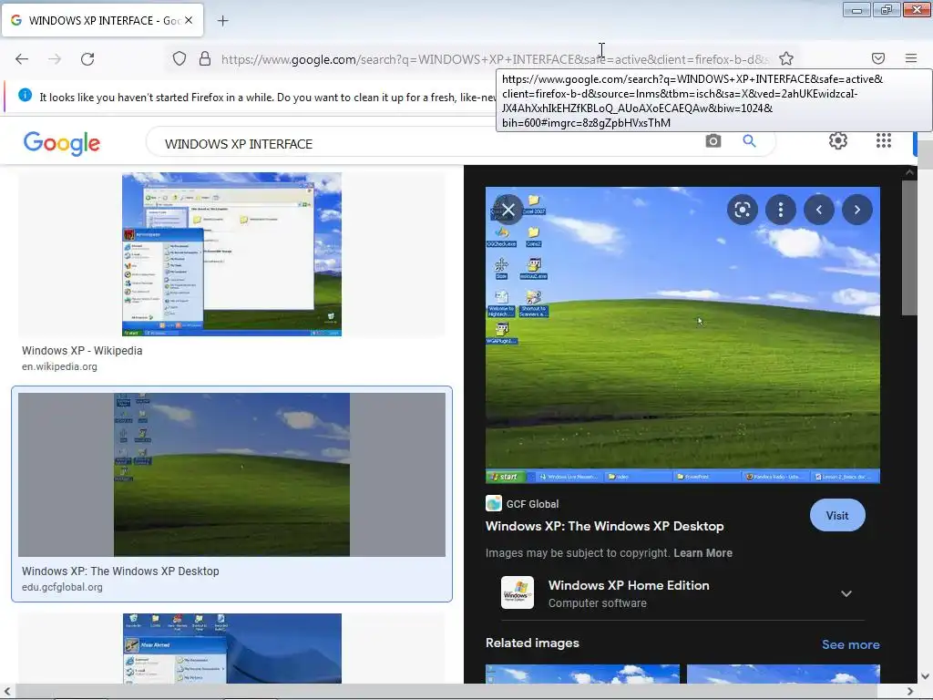Expand the Windows XP Home Edition entry

(846, 593)
